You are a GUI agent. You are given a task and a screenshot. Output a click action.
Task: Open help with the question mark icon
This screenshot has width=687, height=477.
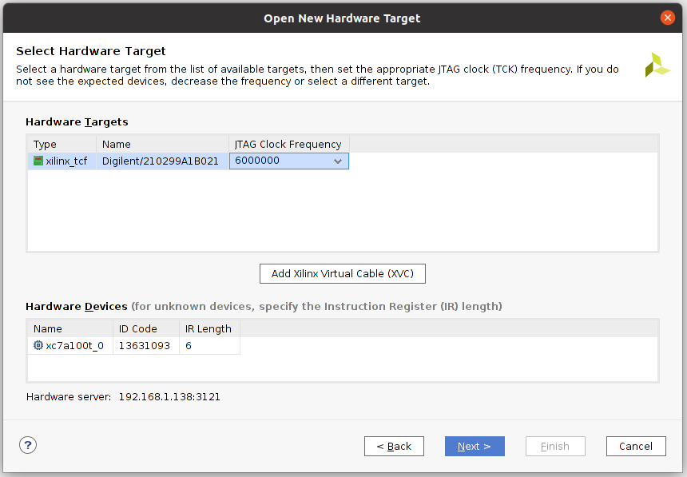point(28,446)
